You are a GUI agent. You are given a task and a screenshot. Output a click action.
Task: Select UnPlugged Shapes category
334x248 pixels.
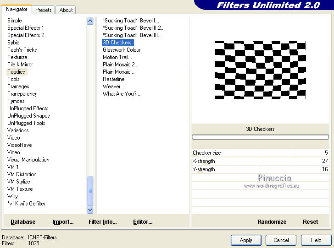28,116
